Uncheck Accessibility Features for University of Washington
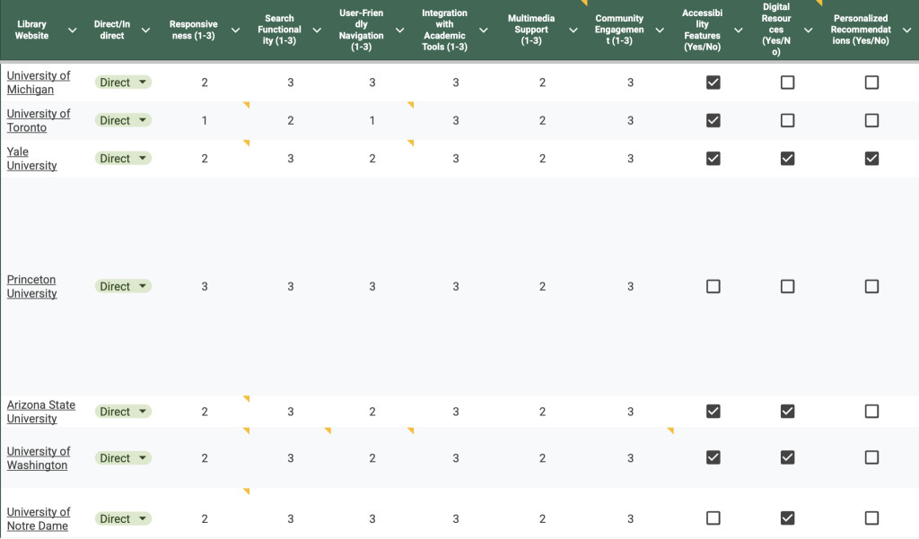The height and width of the screenshot is (539, 919). pos(713,457)
